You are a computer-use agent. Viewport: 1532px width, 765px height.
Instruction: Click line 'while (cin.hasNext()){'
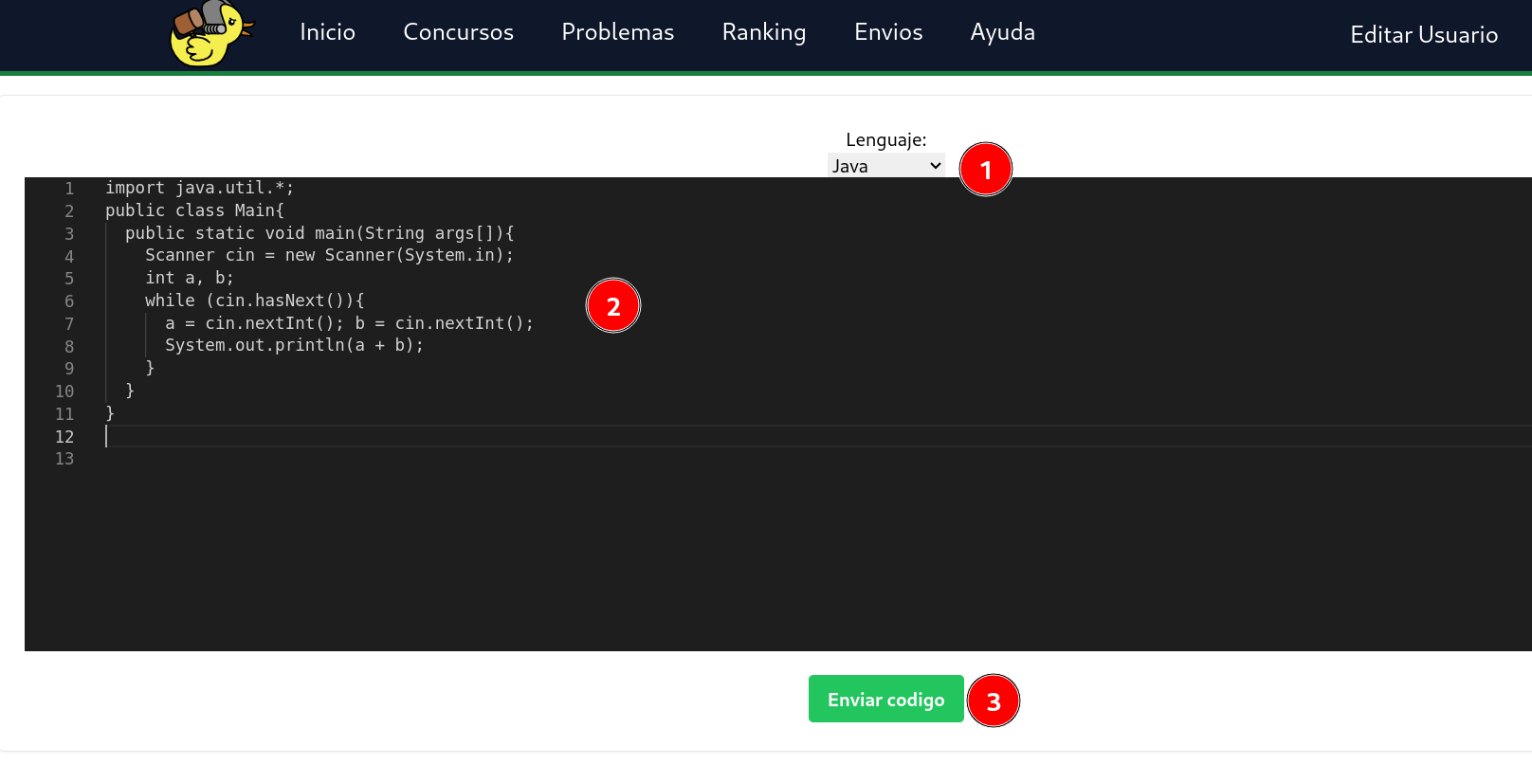point(255,301)
